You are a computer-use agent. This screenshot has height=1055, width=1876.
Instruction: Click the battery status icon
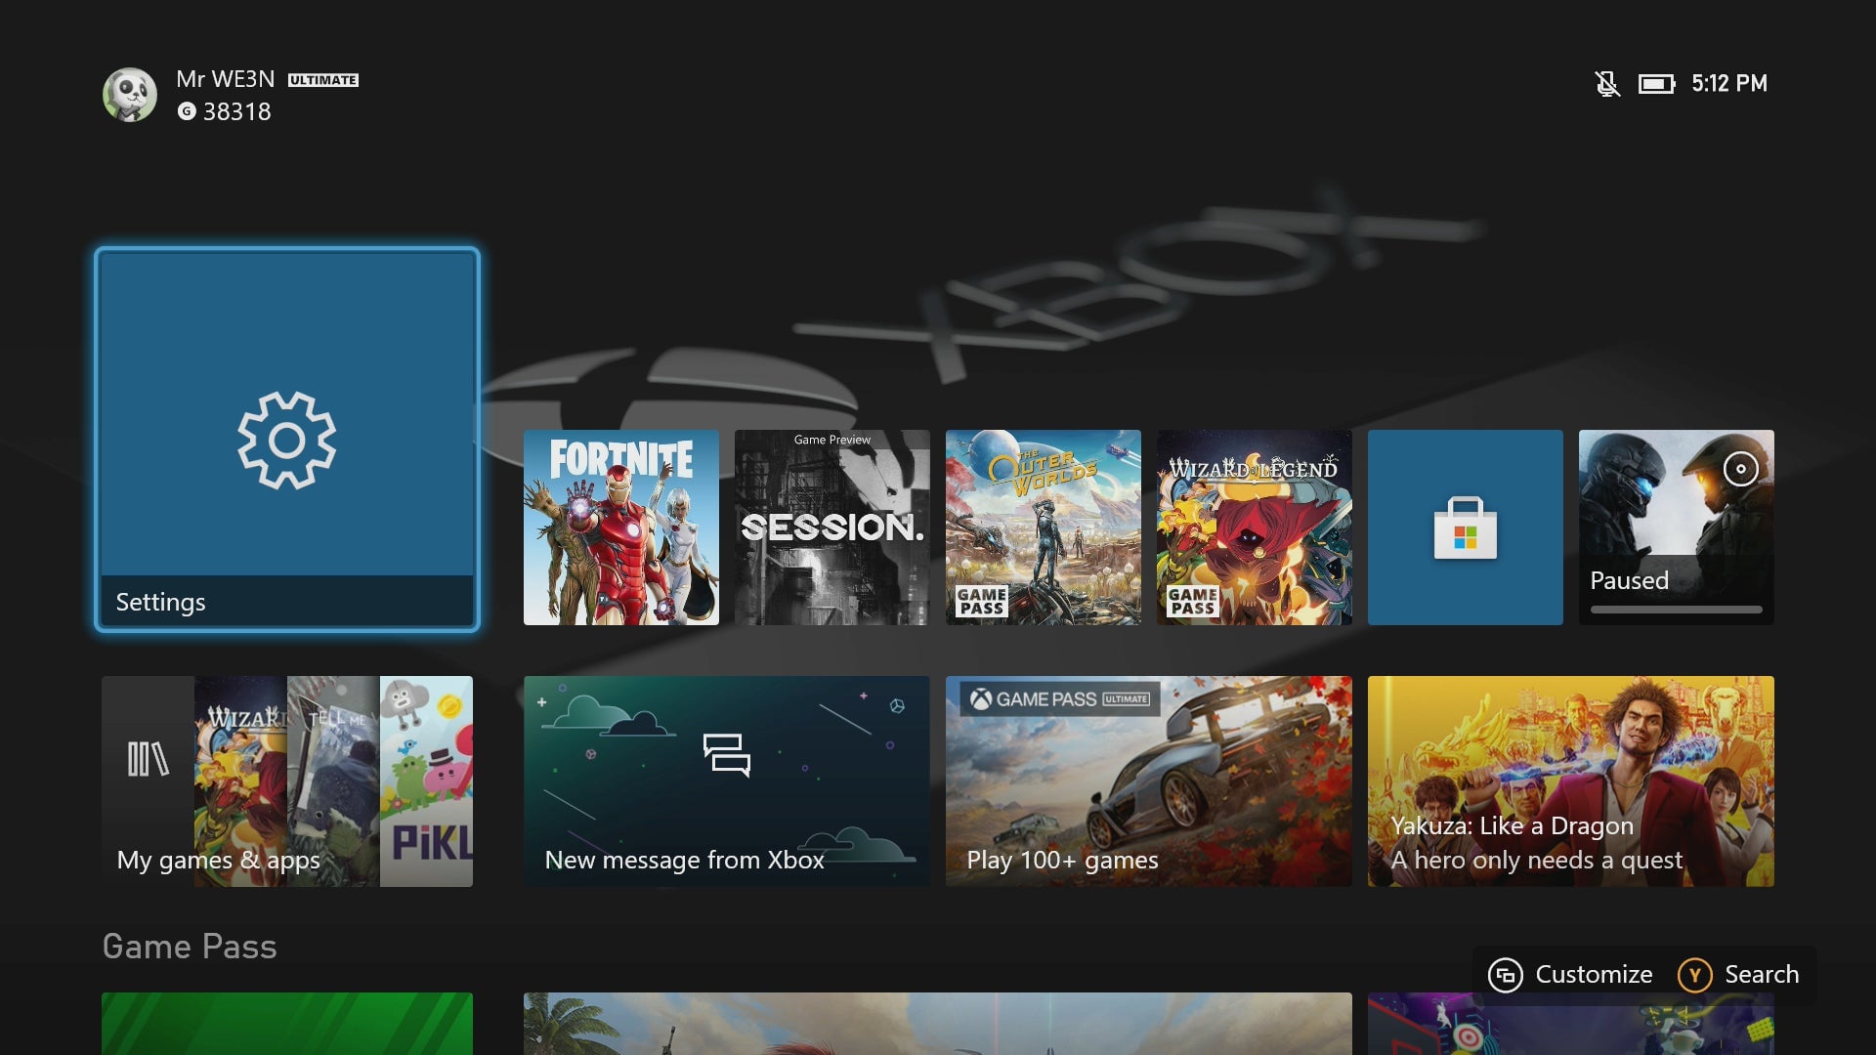coord(1656,84)
